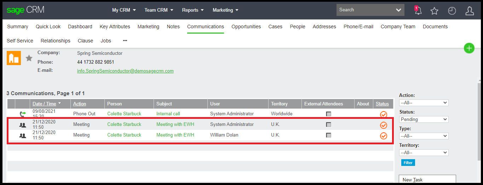The image size is (483, 185).
Task: Toggle External Attendees box for Internal call
Action: pyautogui.click(x=328, y=114)
